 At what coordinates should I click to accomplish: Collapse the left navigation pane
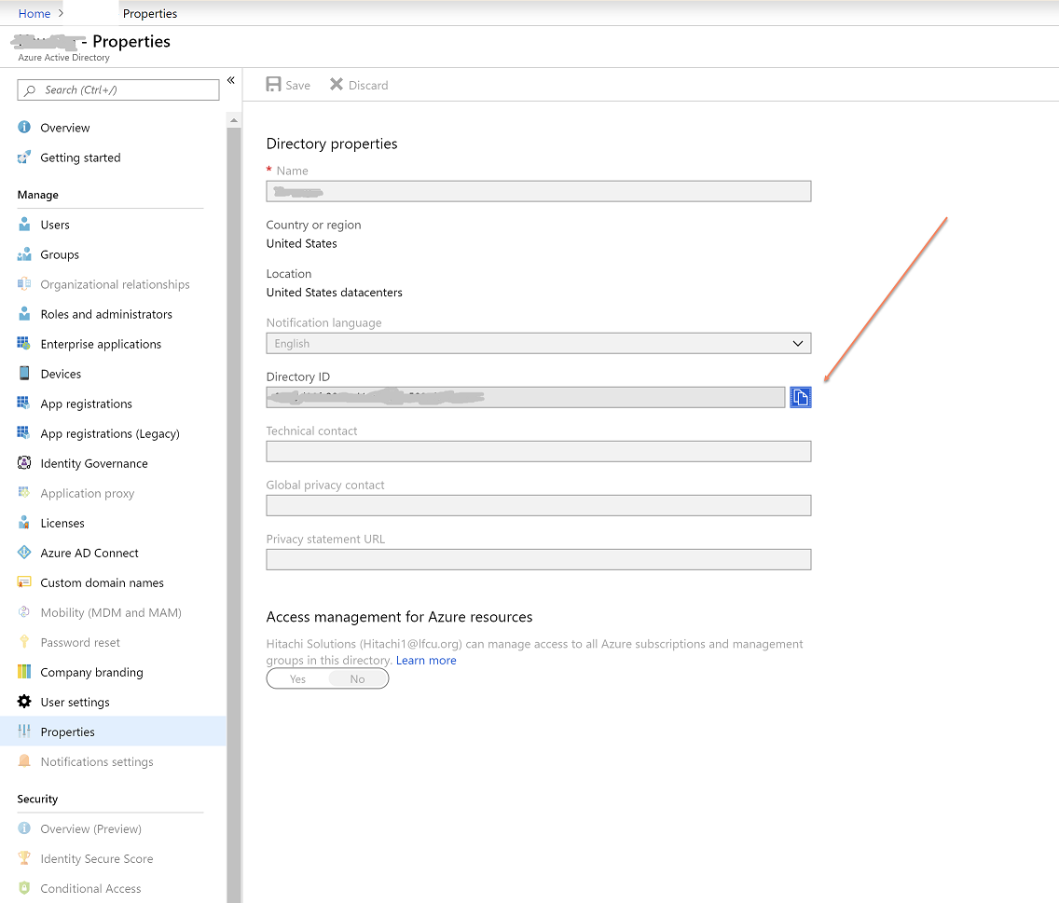(x=230, y=80)
